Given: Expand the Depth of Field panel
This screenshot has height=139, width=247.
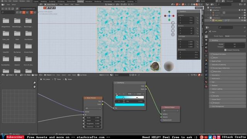Looking at the screenshot, I should coord(227,61).
